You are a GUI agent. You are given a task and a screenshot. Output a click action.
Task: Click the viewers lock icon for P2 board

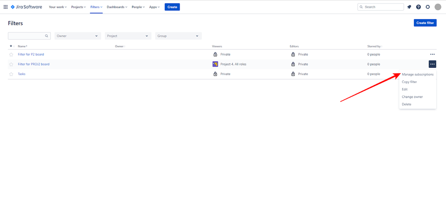pyautogui.click(x=215, y=54)
